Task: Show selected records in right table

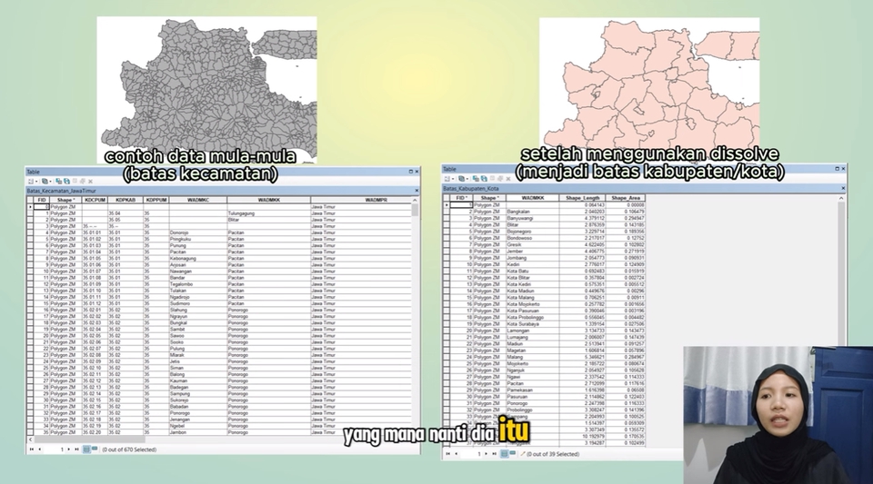Action: click(513, 452)
